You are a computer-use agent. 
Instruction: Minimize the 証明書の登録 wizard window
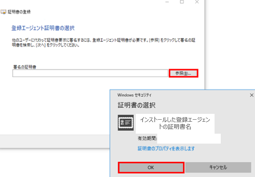point(167,2)
